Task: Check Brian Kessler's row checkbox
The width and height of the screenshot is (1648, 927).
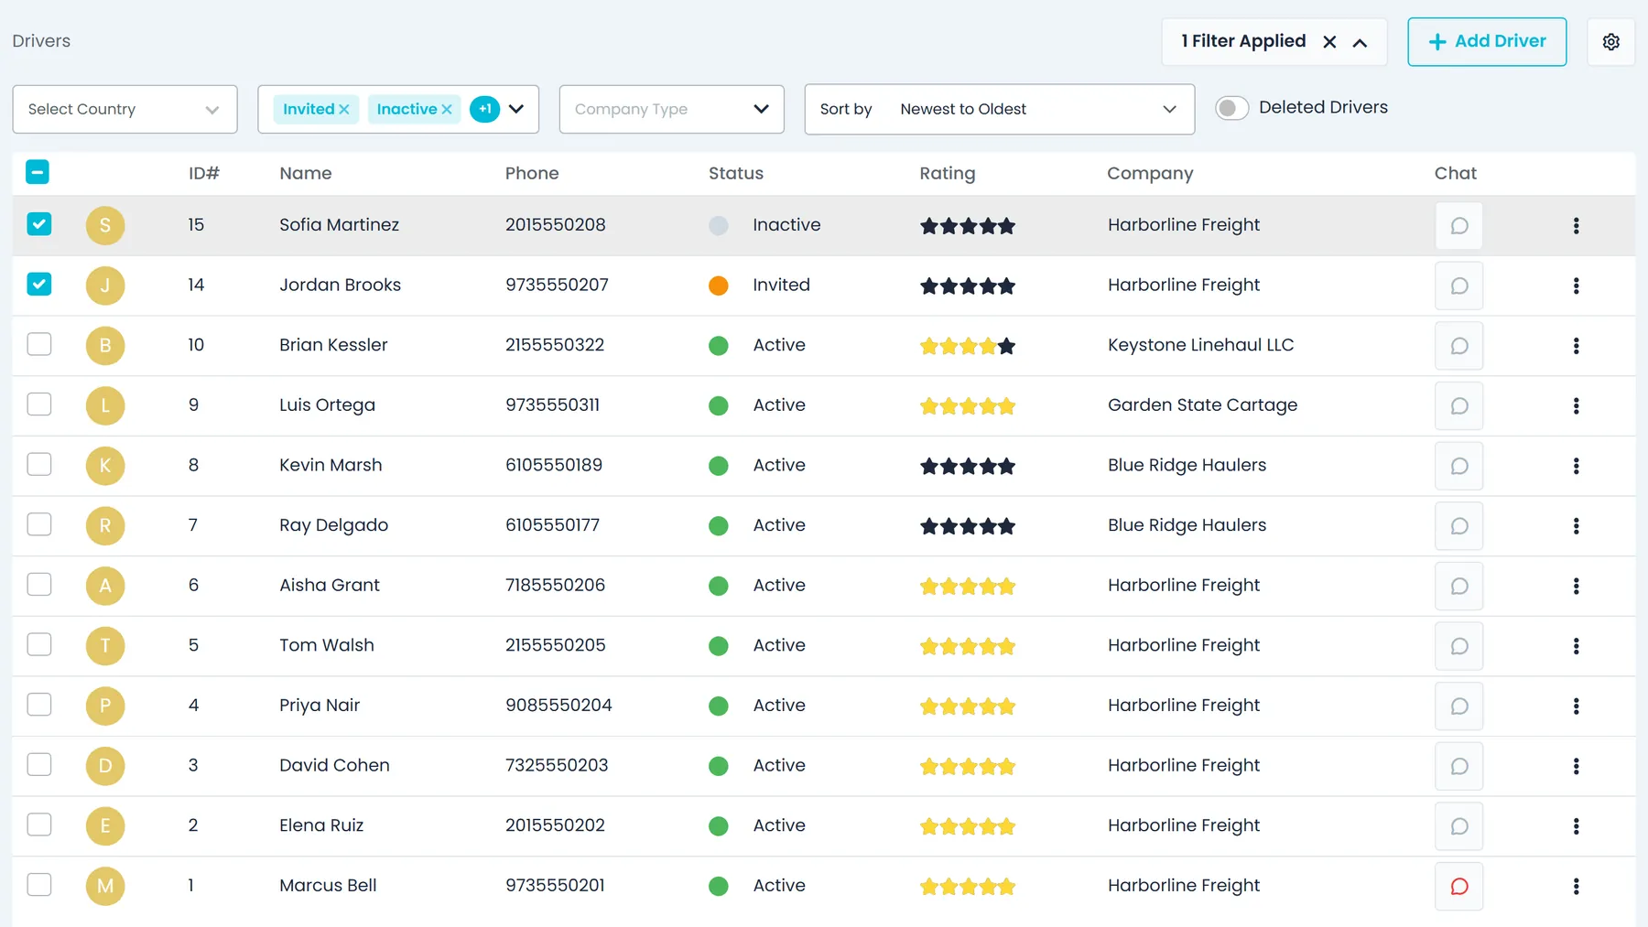Action: (x=39, y=344)
